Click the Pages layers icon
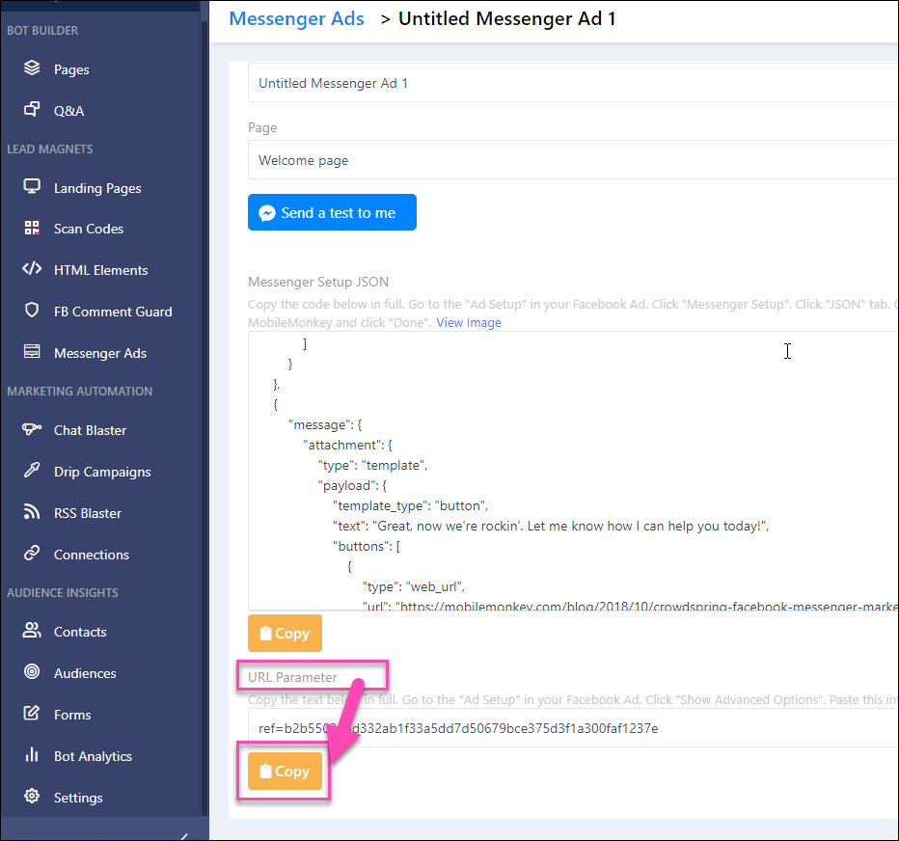899x841 pixels. 32,68
